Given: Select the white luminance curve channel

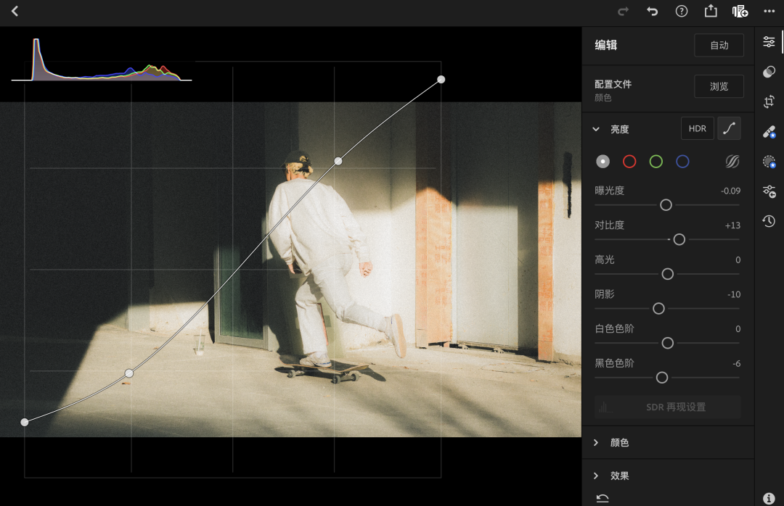Looking at the screenshot, I should pos(603,162).
